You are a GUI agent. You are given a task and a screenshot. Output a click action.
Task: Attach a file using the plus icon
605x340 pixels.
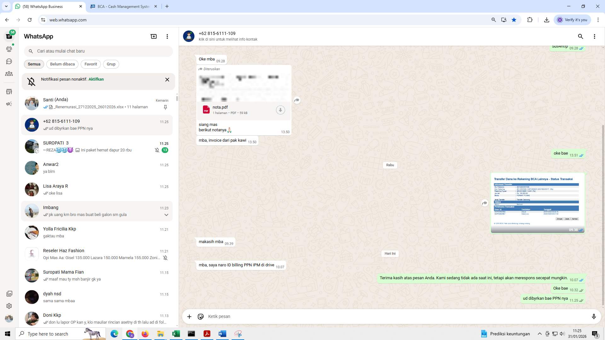coord(189,316)
